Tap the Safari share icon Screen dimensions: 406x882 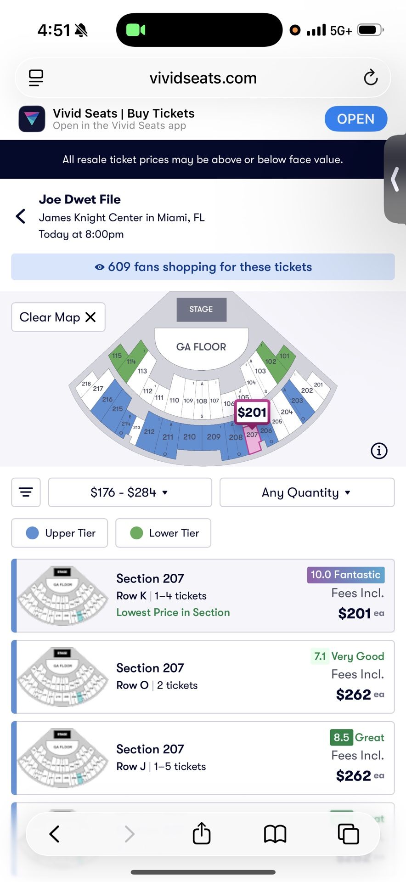[x=202, y=833]
